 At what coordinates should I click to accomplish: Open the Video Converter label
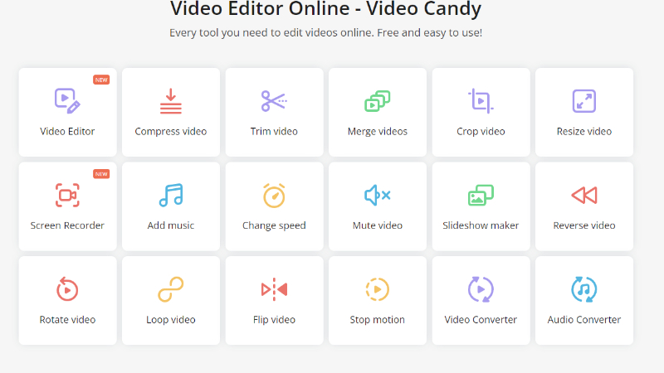point(481,320)
